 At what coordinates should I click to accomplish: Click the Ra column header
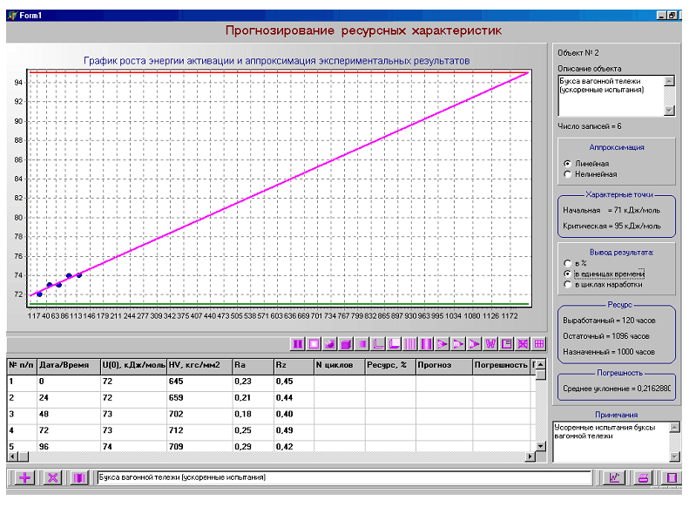(x=253, y=365)
